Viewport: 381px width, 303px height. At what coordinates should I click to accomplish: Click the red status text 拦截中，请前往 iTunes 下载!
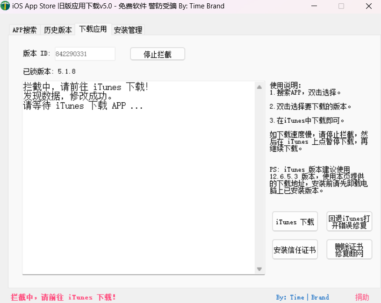63,297
